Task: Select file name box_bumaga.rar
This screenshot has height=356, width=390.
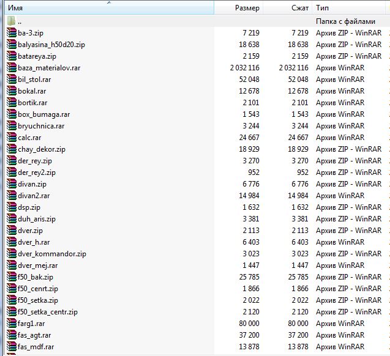Action: [x=44, y=114]
